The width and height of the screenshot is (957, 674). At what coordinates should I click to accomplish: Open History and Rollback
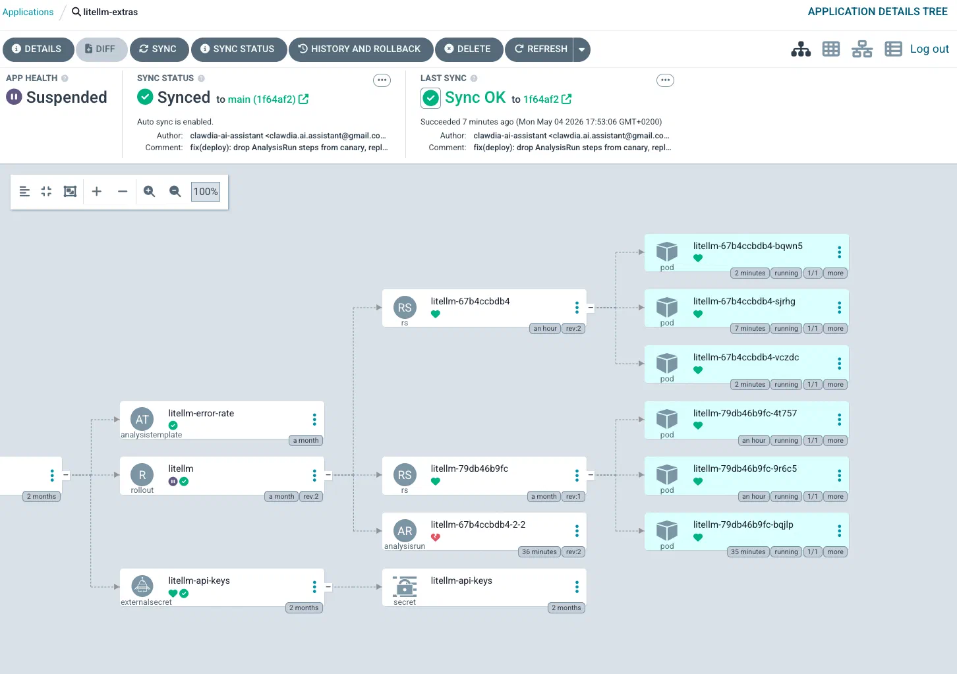(x=361, y=49)
